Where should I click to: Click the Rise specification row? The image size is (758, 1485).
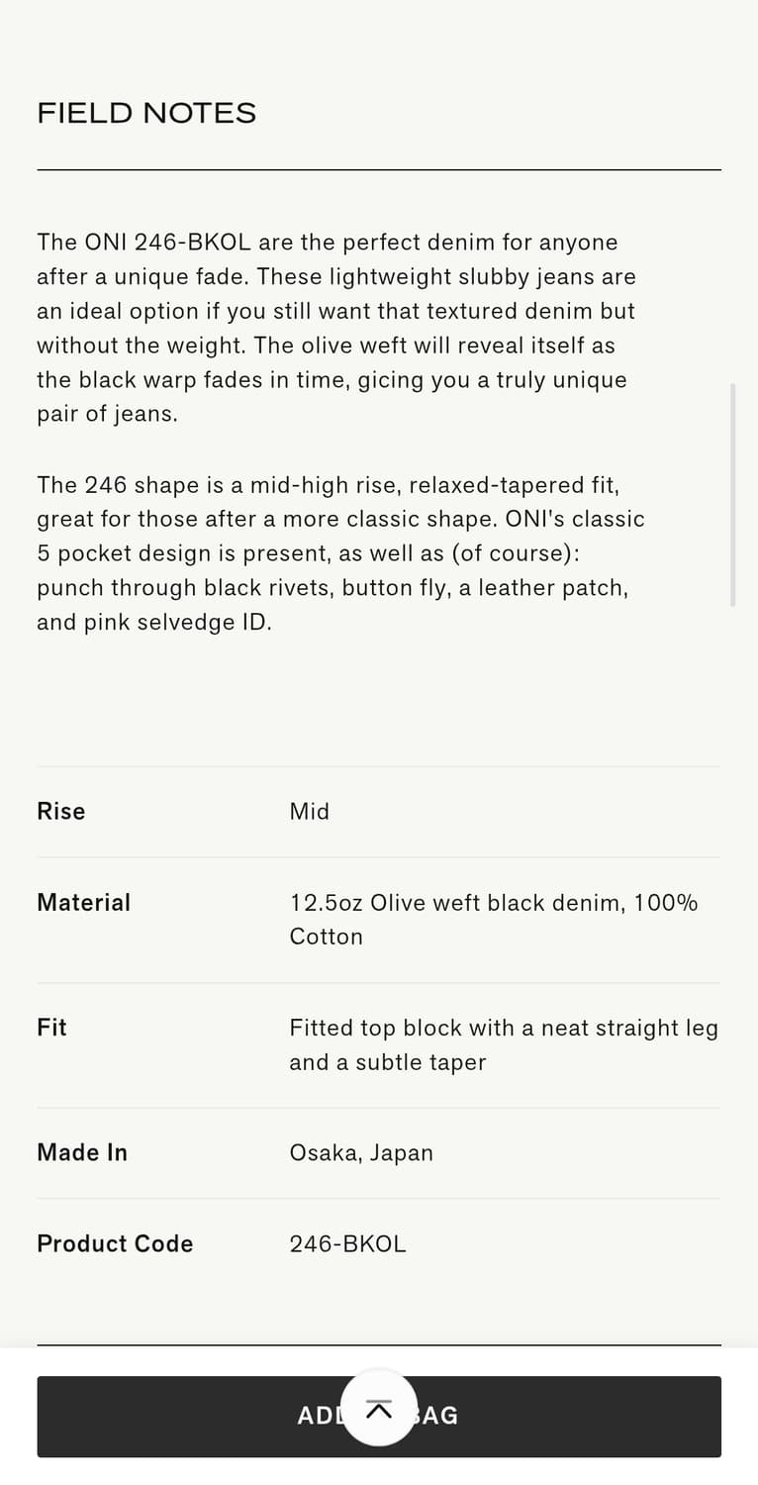pyautogui.click(x=379, y=811)
